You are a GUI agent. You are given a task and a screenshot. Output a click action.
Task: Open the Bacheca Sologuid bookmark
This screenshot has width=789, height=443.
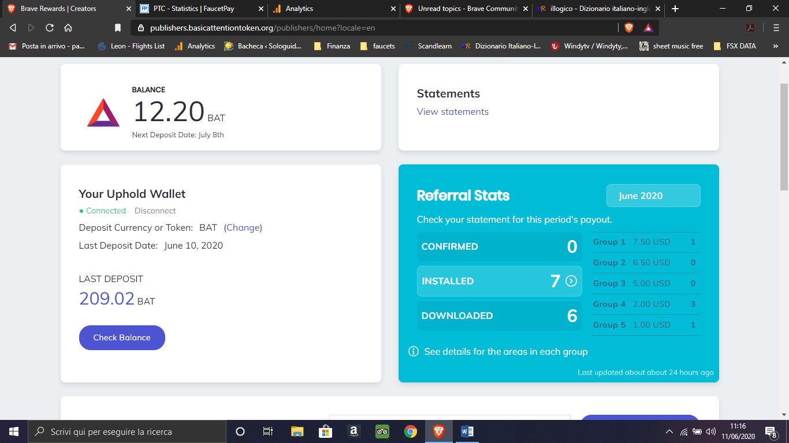263,46
